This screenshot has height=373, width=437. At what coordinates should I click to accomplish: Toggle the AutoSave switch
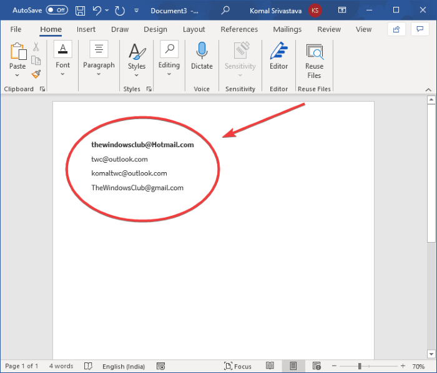click(57, 11)
